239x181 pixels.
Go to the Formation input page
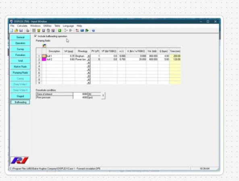[20, 55]
